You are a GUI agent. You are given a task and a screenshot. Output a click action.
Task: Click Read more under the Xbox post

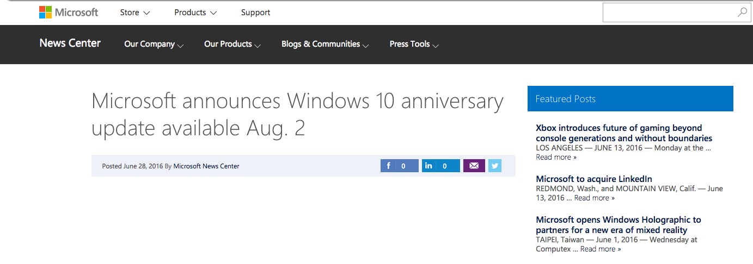click(556, 157)
